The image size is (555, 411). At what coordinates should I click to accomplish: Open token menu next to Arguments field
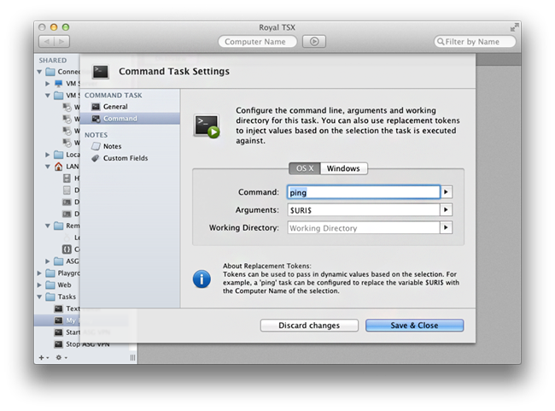pyautogui.click(x=446, y=210)
